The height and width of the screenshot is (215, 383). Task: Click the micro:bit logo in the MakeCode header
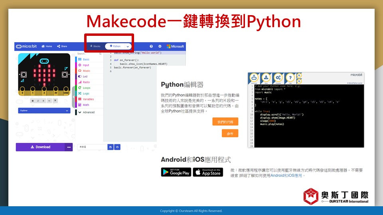pyautogui.click(x=26, y=46)
